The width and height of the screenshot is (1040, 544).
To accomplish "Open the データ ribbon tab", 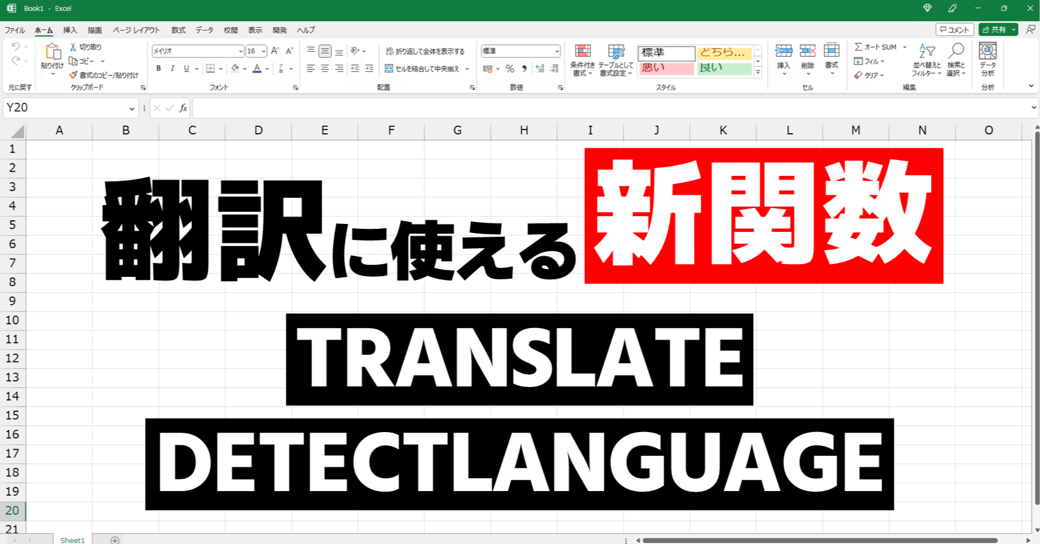I will point(205,30).
